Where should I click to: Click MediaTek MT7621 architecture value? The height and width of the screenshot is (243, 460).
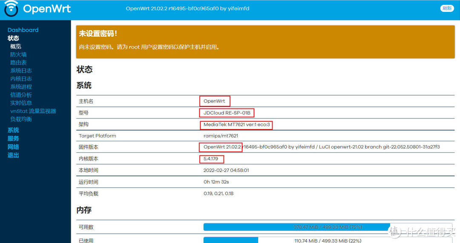coord(236,125)
